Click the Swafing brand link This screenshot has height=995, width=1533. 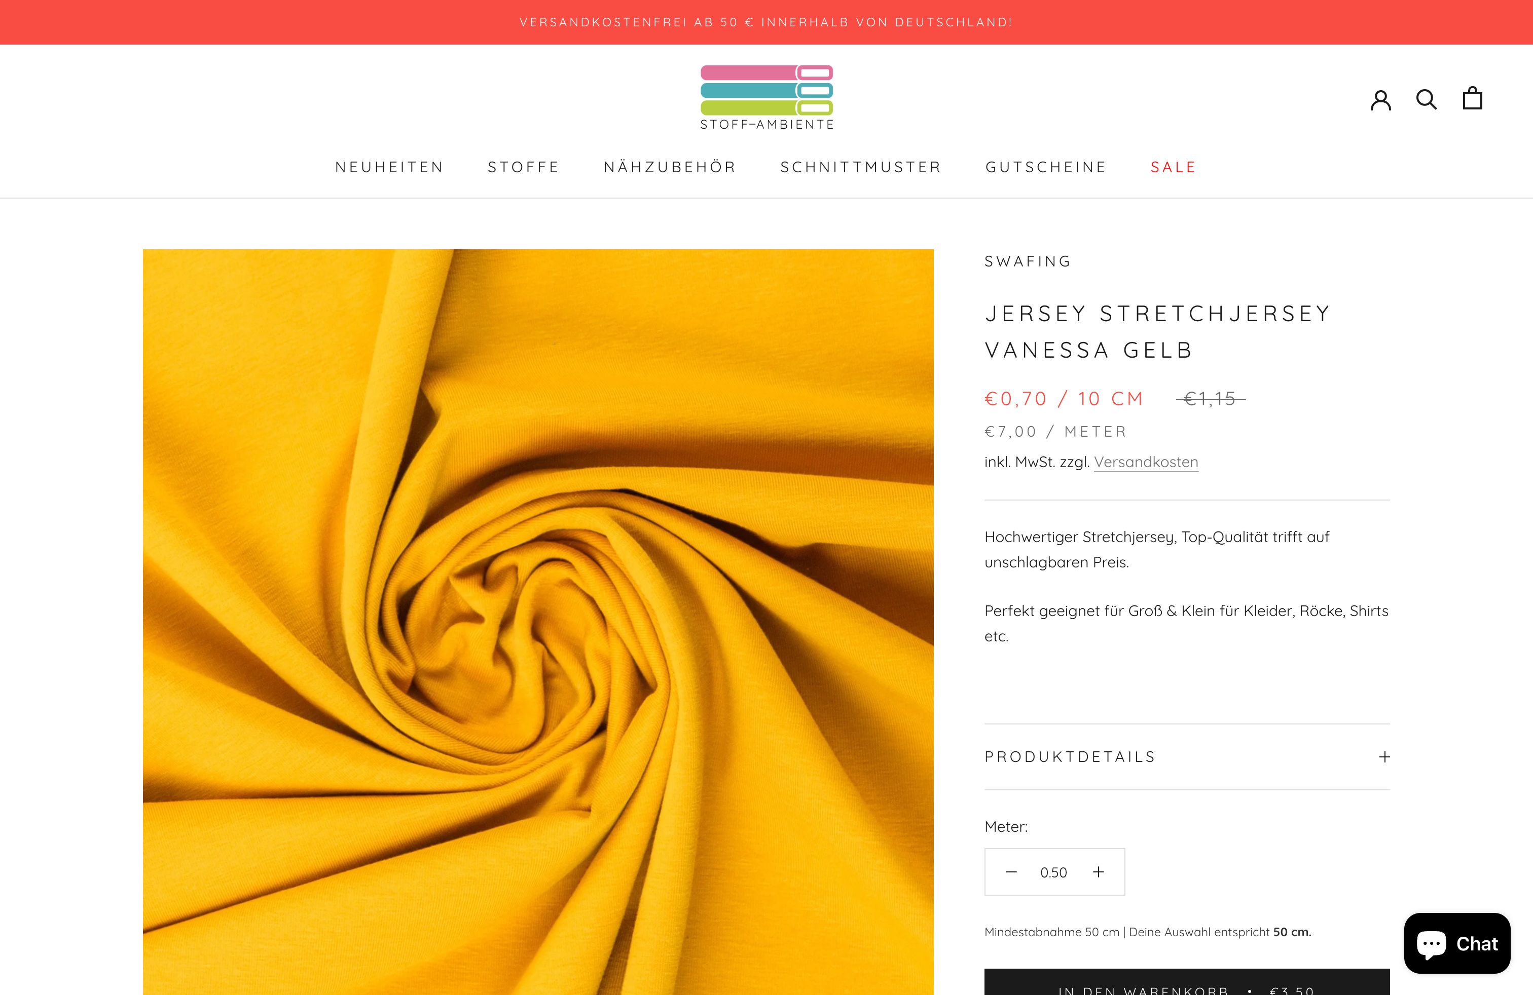click(1028, 261)
